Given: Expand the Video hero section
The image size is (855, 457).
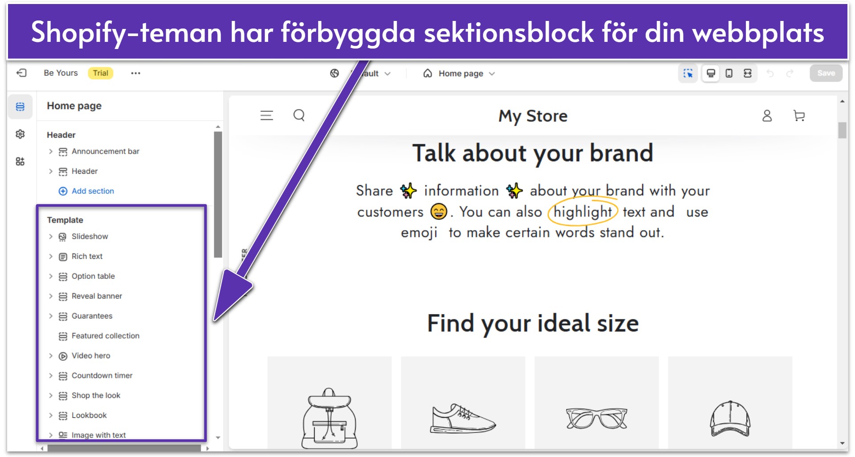Looking at the screenshot, I should [50, 356].
